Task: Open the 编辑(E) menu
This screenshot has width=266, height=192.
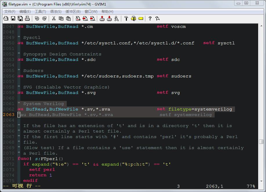Action: 25,11
